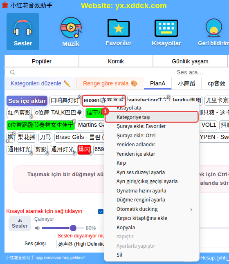Play the 刀马 sound button
Viewport: 229px width, 264px height.
[45, 137]
